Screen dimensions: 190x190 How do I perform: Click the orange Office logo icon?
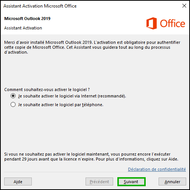[151, 23]
